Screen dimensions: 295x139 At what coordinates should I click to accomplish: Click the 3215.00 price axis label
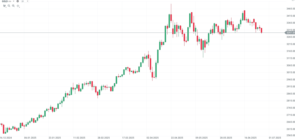click(291, 44)
